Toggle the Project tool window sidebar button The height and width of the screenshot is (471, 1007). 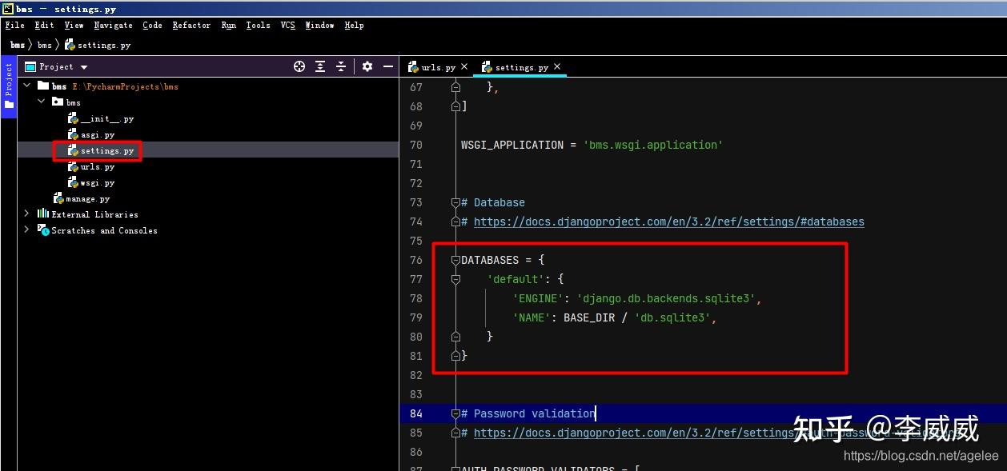(9, 86)
